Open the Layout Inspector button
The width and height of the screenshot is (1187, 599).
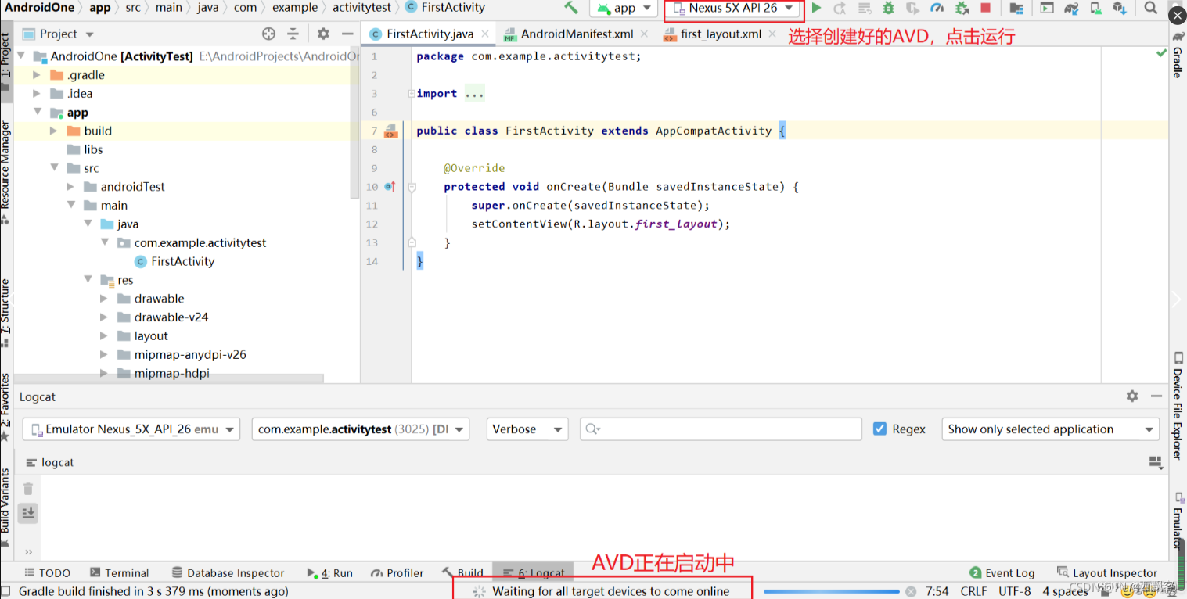pos(1106,573)
